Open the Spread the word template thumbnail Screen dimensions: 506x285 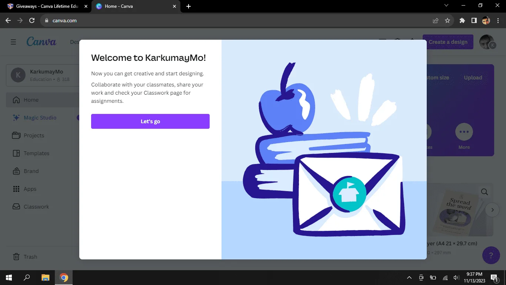pos(460,210)
